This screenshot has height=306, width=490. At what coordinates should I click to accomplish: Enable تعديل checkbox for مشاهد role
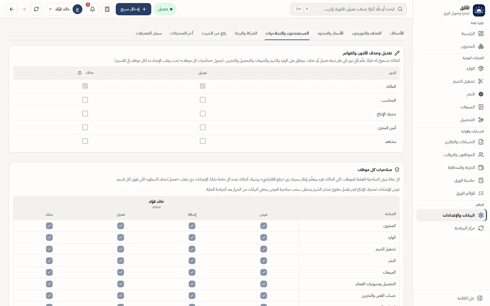(x=203, y=141)
